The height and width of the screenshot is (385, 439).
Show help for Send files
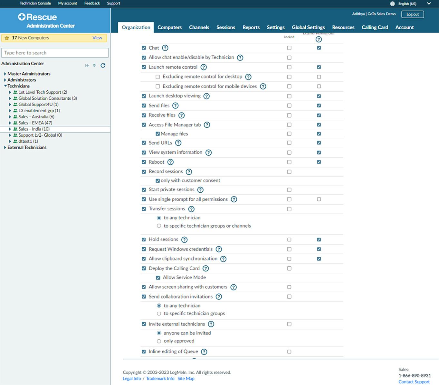click(175, 105)
